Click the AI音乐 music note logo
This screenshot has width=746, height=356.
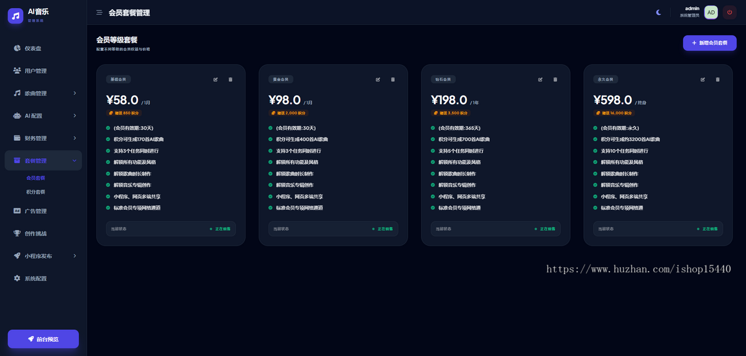click(16, 16)
